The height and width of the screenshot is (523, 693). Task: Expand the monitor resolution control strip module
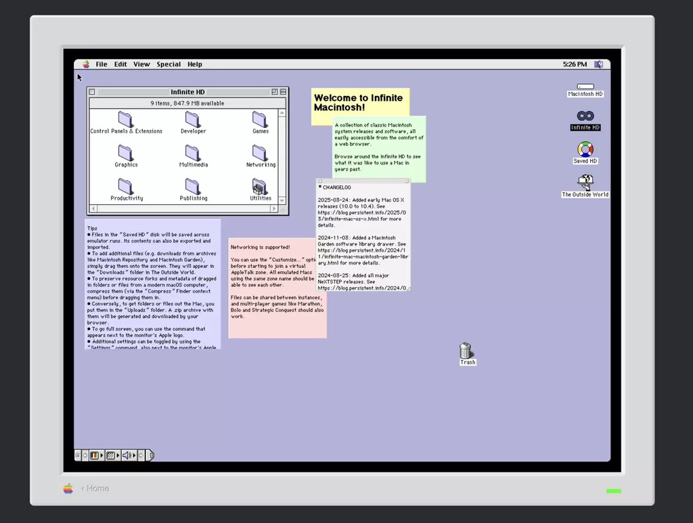[x=110, y=455]
